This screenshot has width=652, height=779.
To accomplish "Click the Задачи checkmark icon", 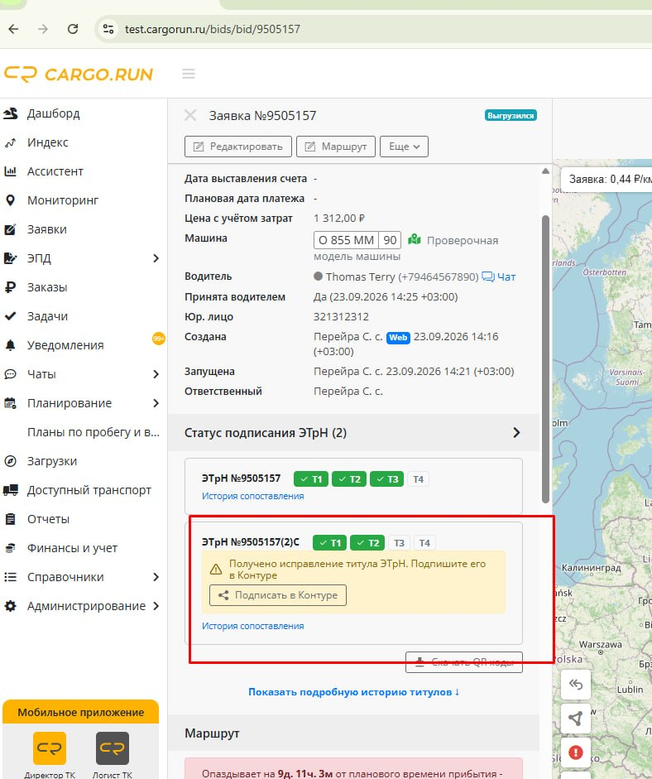I will point(11,316).
